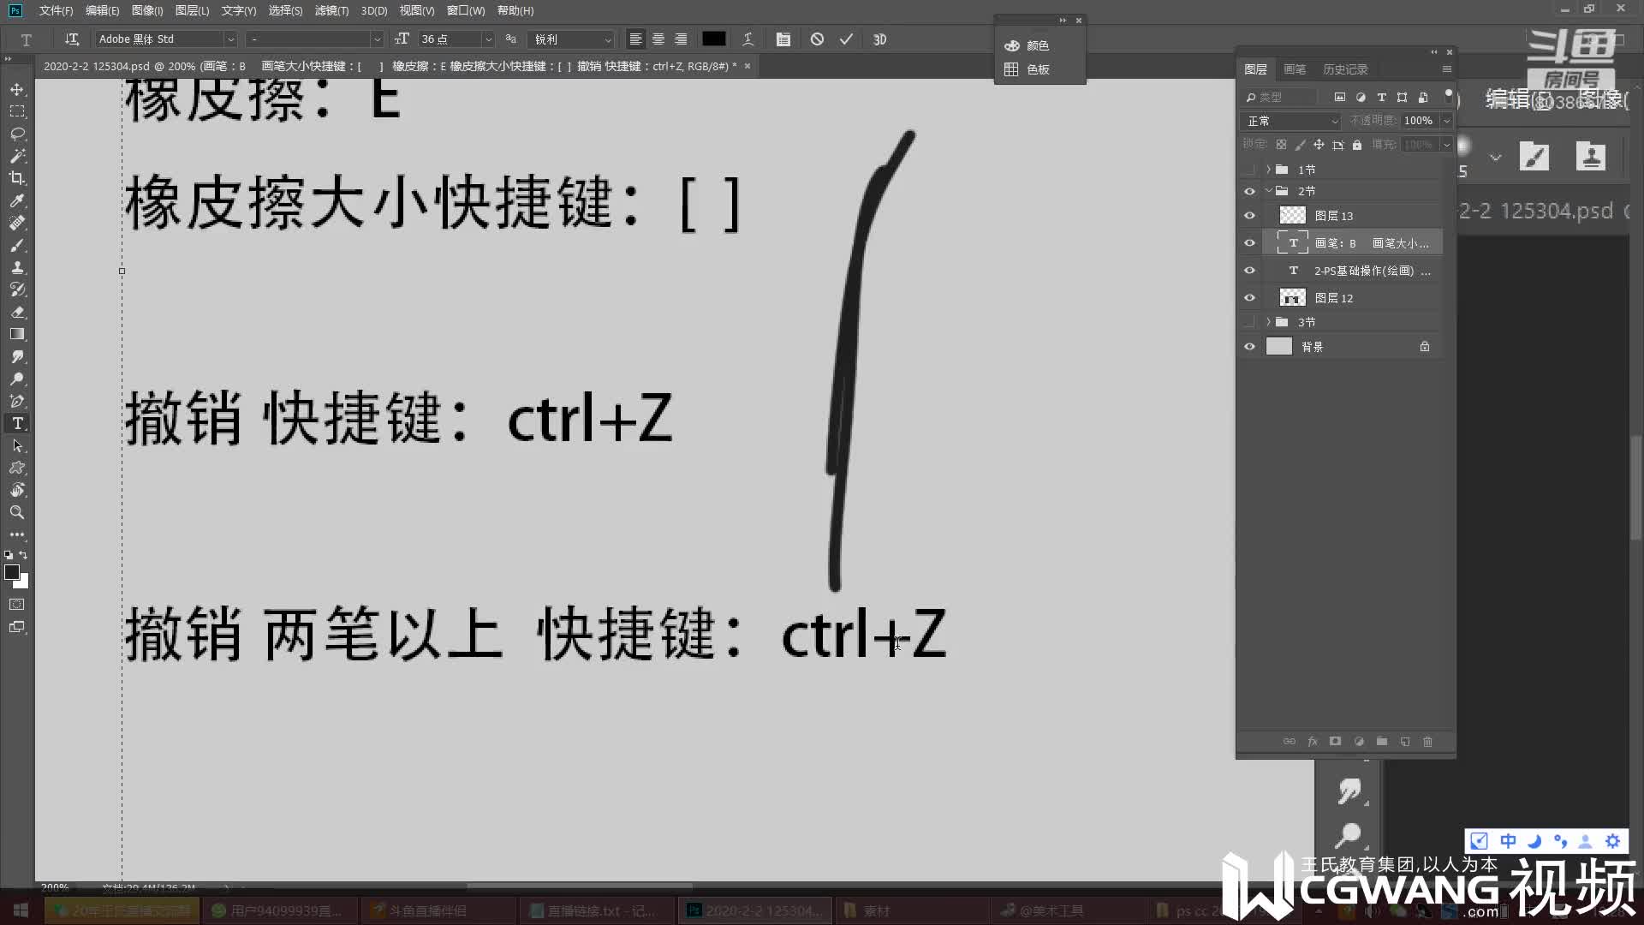Open the 滤镜 menu
The height and width of the screenshot is (925, 1644).
pyautogui.click(x=331, y=10)
